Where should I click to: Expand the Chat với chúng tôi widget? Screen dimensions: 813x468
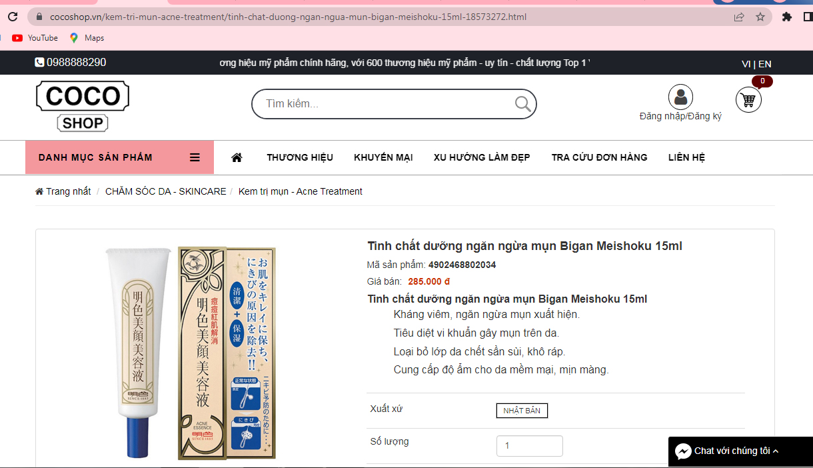(x=740, y=451)
